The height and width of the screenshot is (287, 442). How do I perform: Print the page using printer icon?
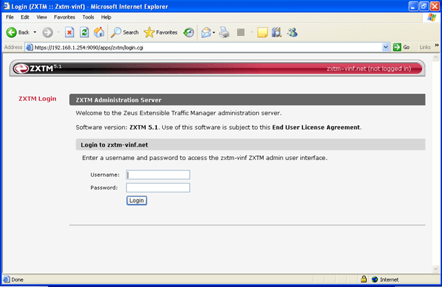(x=224, y=32)
